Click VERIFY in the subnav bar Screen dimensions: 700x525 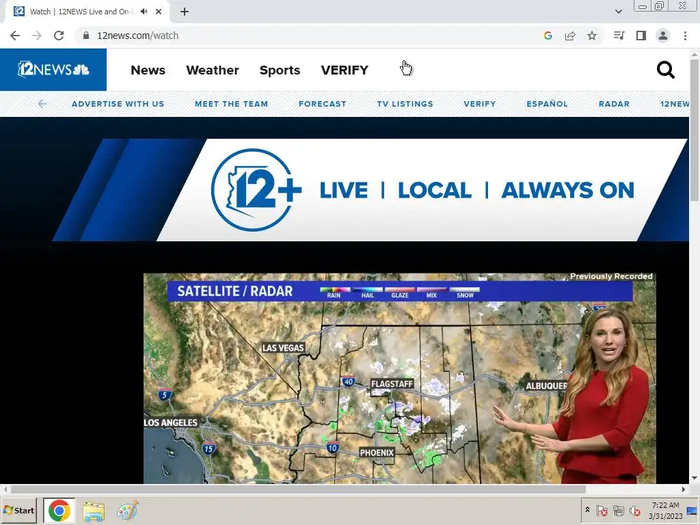point(479,104)
